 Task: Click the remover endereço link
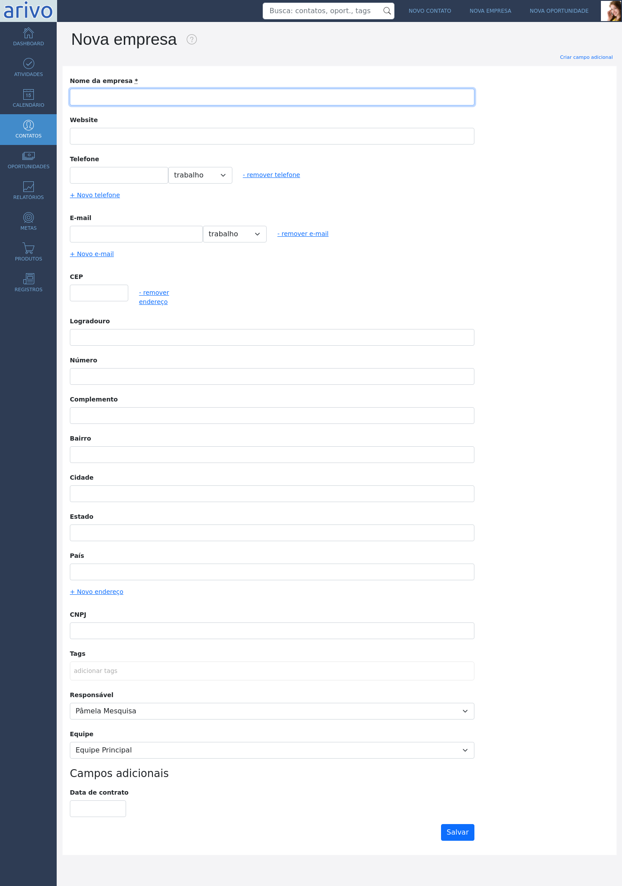coord(154,297)
